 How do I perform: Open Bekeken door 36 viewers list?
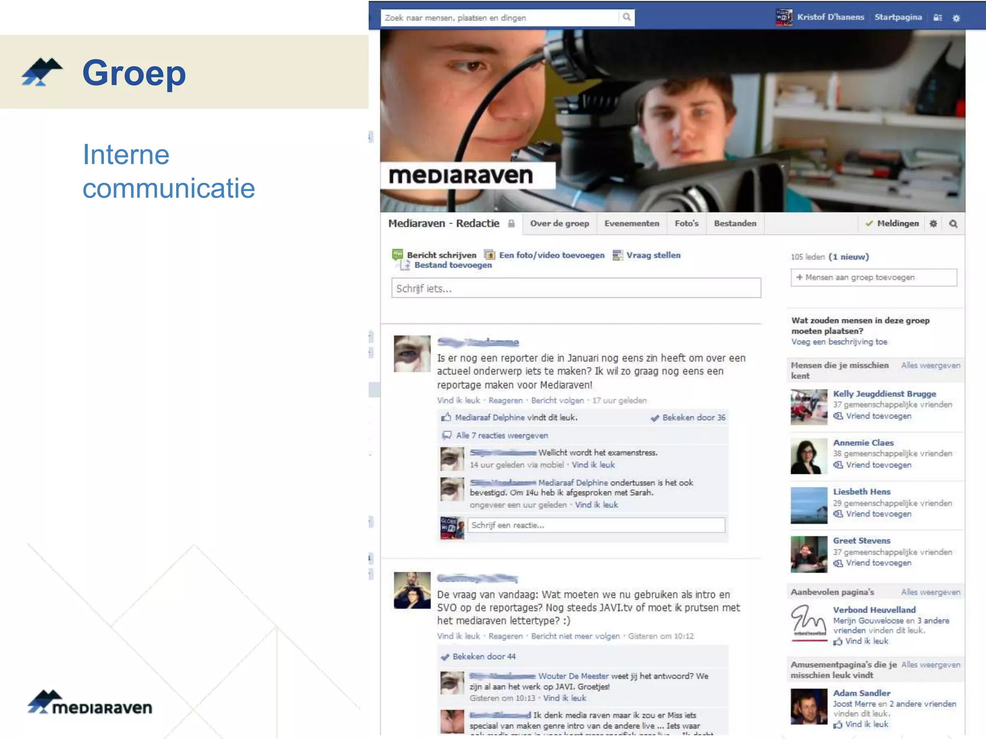[694, 418]
